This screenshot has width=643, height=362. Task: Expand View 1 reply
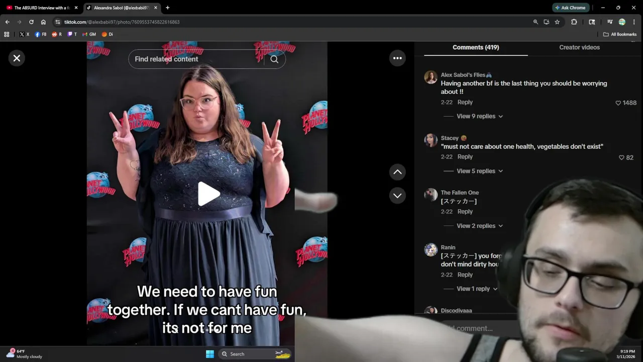click(477, 289)
